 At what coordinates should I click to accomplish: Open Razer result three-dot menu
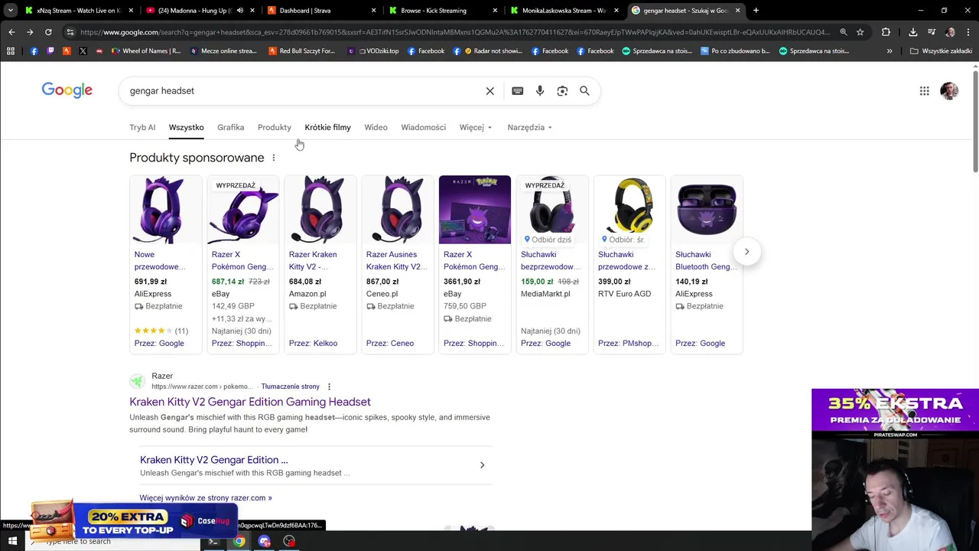[x=329, y=386]
